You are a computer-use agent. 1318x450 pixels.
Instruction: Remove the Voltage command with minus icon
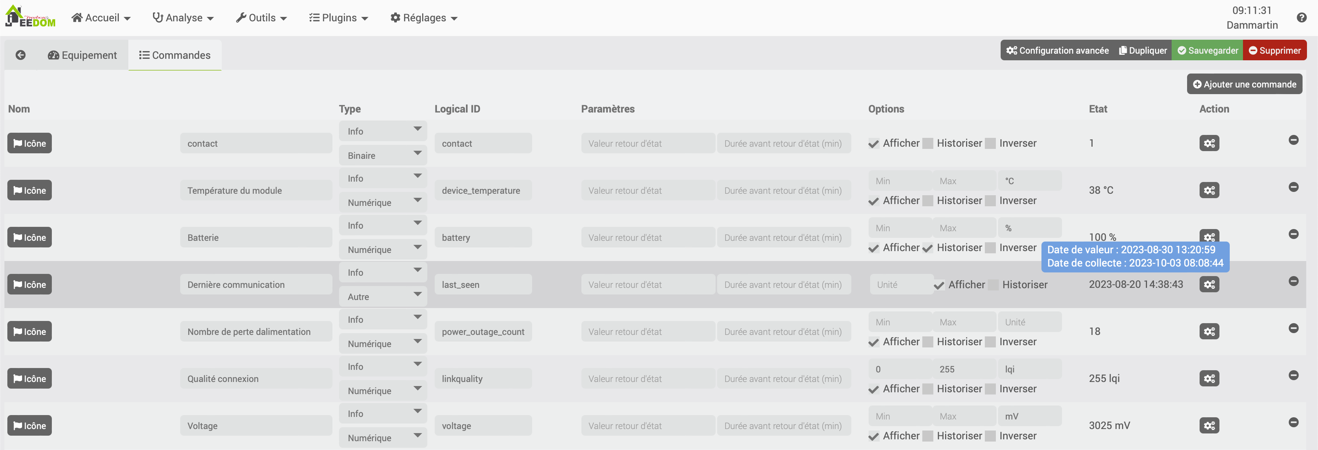coord(1293,422)
